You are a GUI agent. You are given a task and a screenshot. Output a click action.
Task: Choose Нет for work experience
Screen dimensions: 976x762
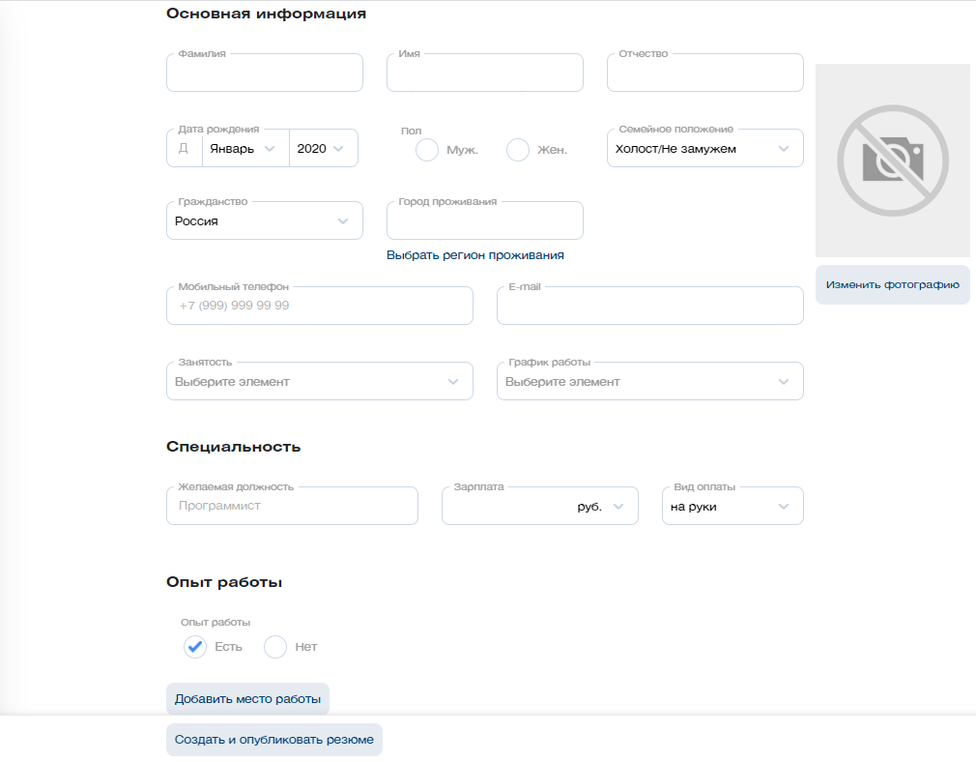[275, 647]
